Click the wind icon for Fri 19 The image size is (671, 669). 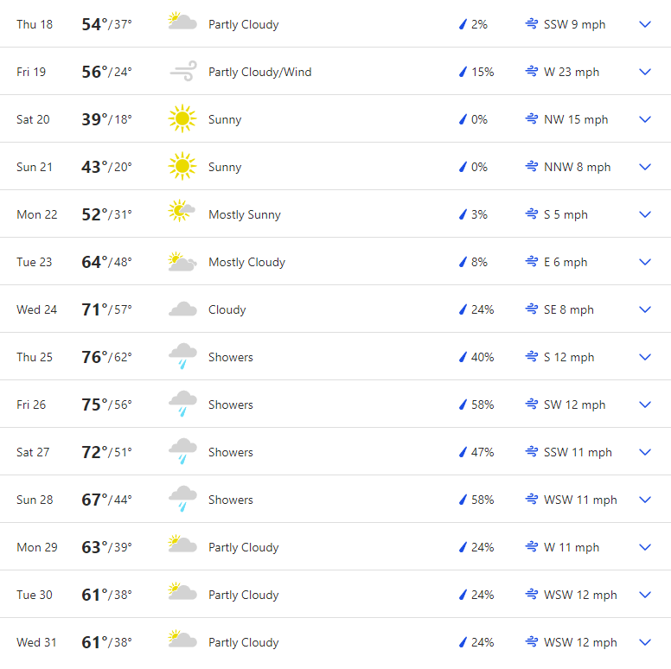tap(183, 71)
